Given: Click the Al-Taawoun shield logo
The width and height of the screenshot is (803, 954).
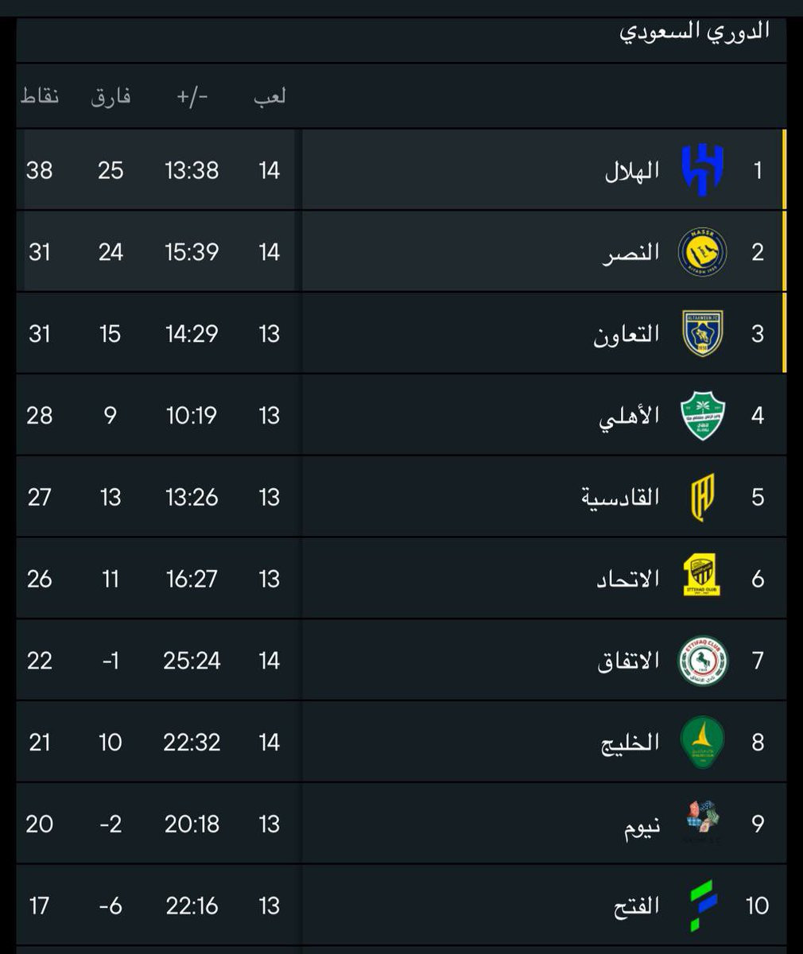Looking at the screenshot, I should tap(702, 334).
